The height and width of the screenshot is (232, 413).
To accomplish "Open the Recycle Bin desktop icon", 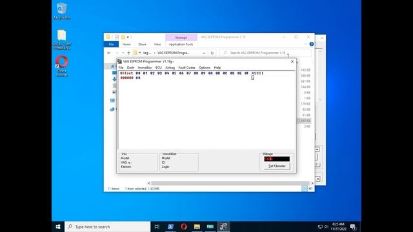I will click(x=62, y=11).
